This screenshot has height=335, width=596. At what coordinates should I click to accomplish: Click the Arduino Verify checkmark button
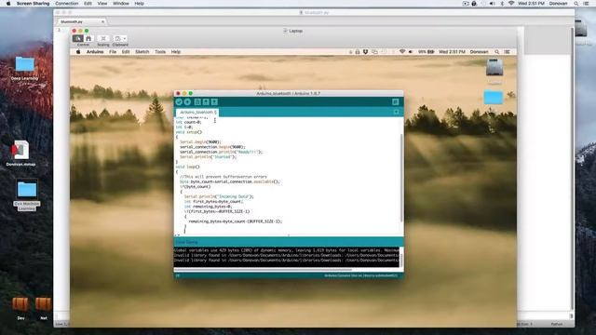179,101
